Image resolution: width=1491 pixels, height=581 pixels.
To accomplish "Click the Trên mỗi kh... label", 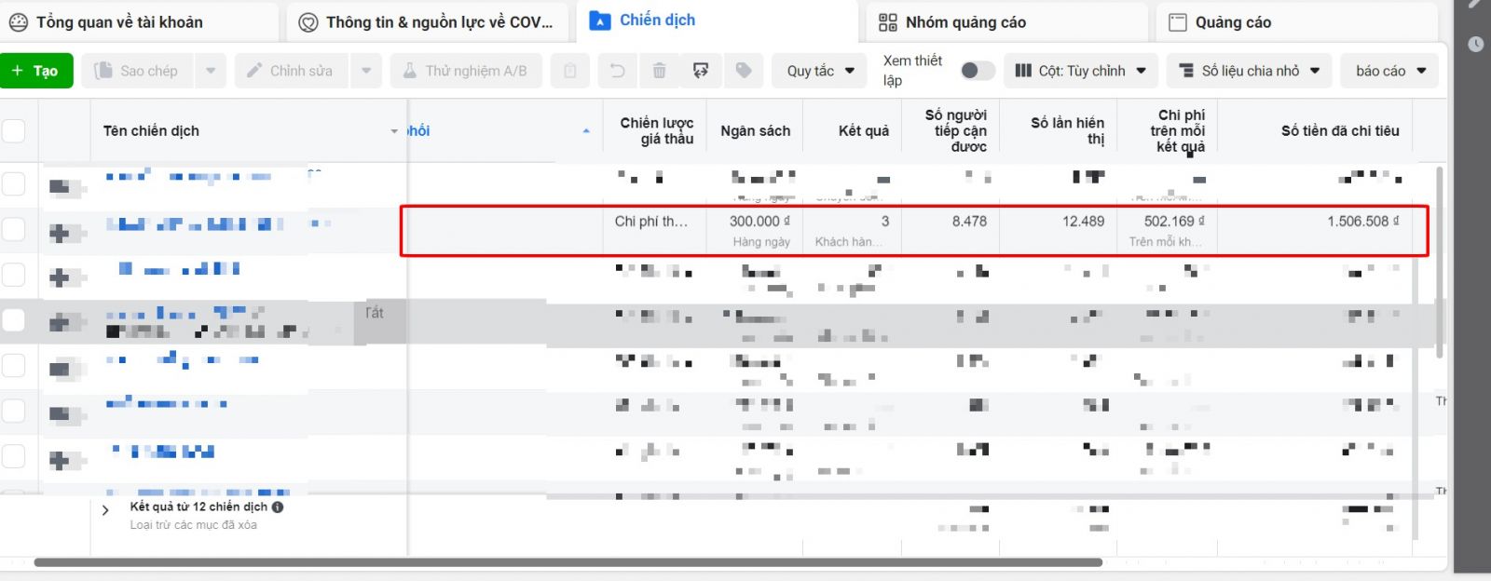I will (1165, 242).
